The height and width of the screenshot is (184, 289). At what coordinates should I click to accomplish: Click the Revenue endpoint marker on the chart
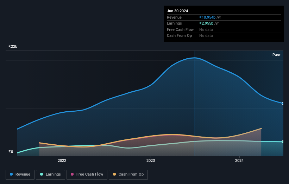pos(283,104)
